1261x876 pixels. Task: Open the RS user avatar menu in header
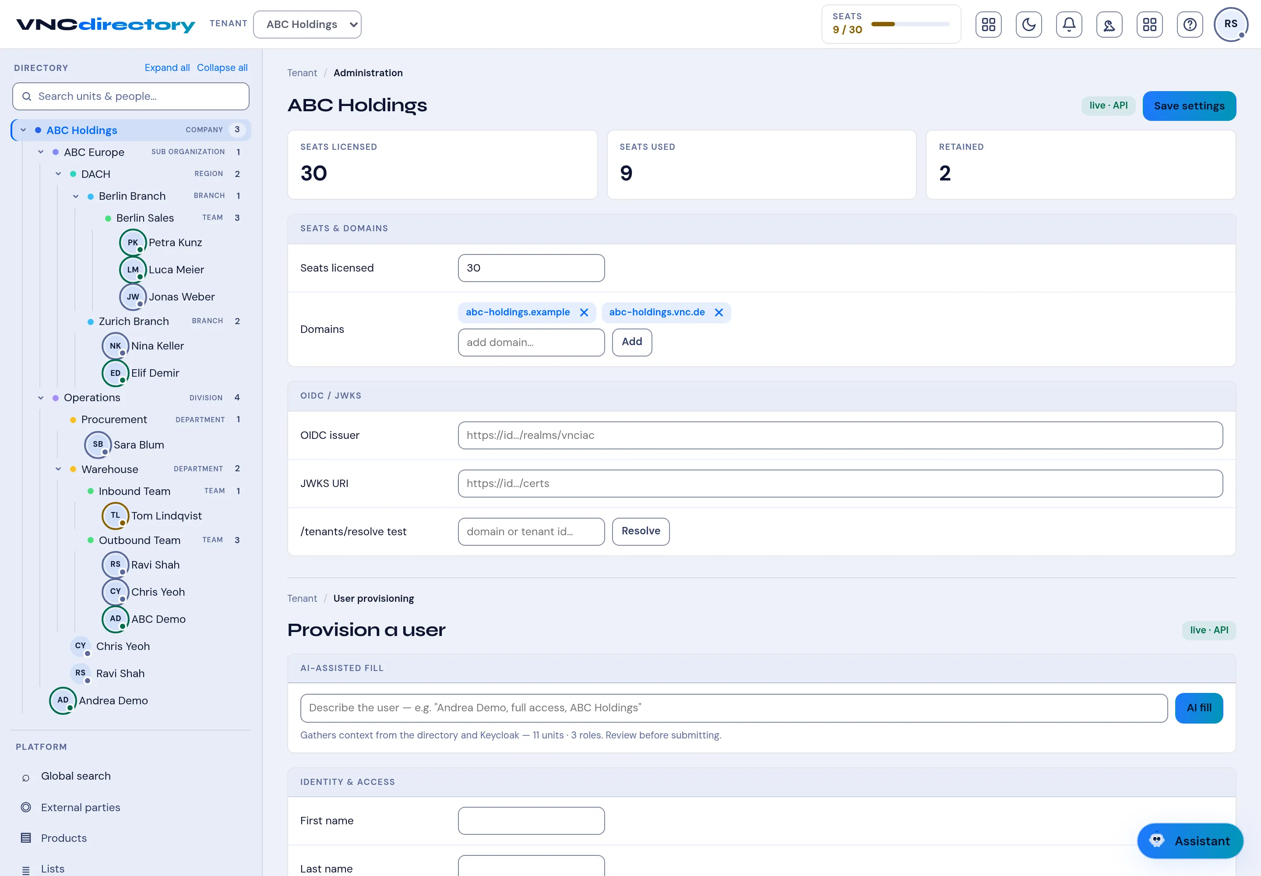1230,24
